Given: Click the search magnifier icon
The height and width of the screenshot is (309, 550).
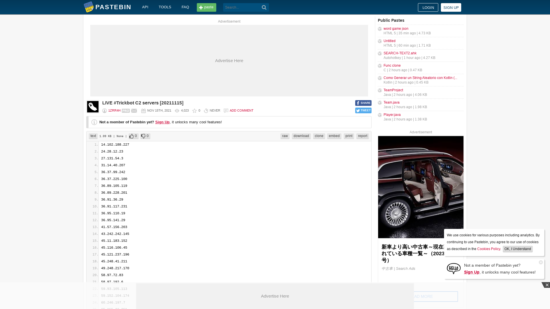Looking at the screenshot, I should pos(264,7).
